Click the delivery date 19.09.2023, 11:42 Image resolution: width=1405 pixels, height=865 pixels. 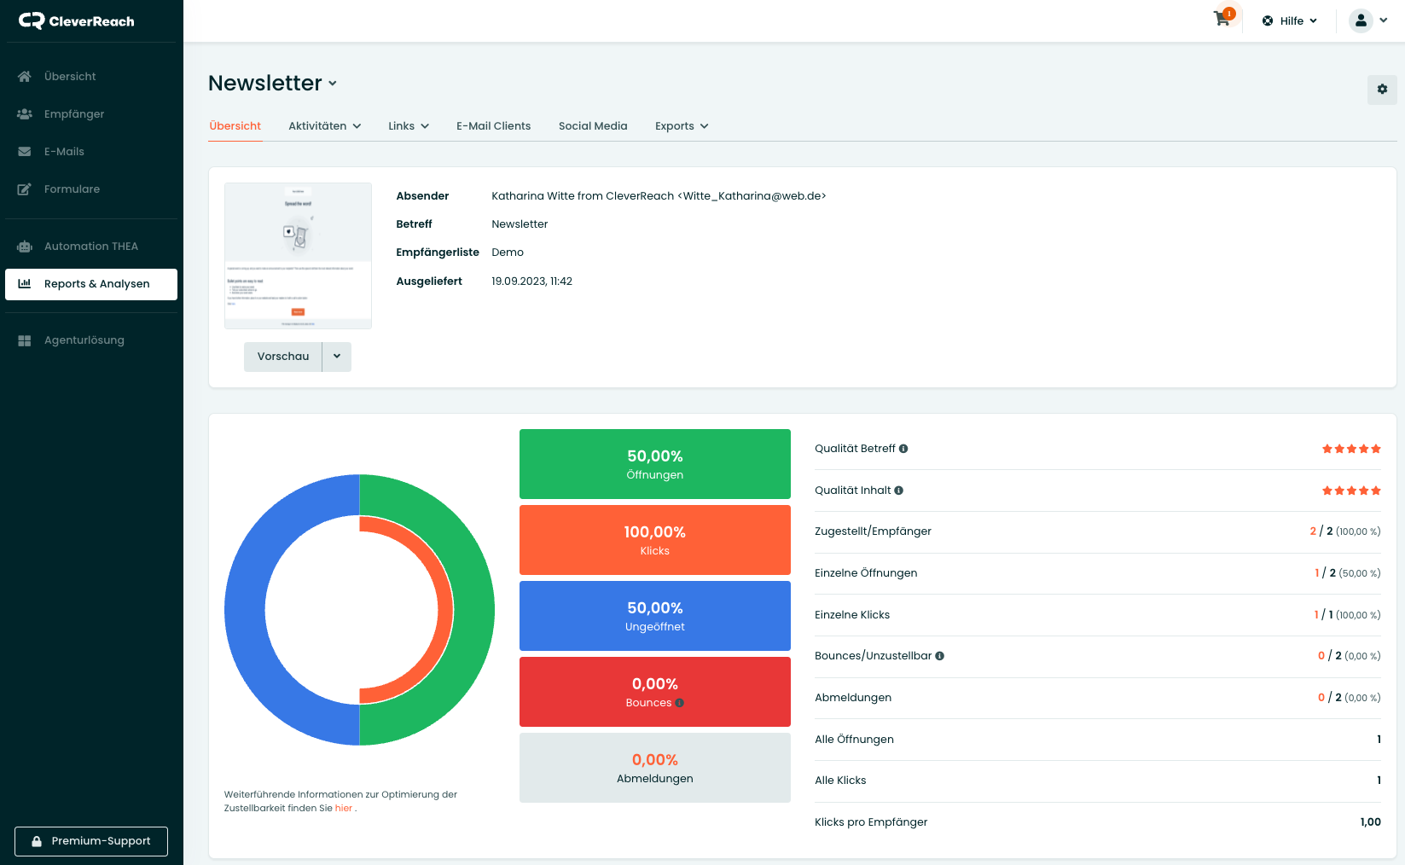point(531,282)
